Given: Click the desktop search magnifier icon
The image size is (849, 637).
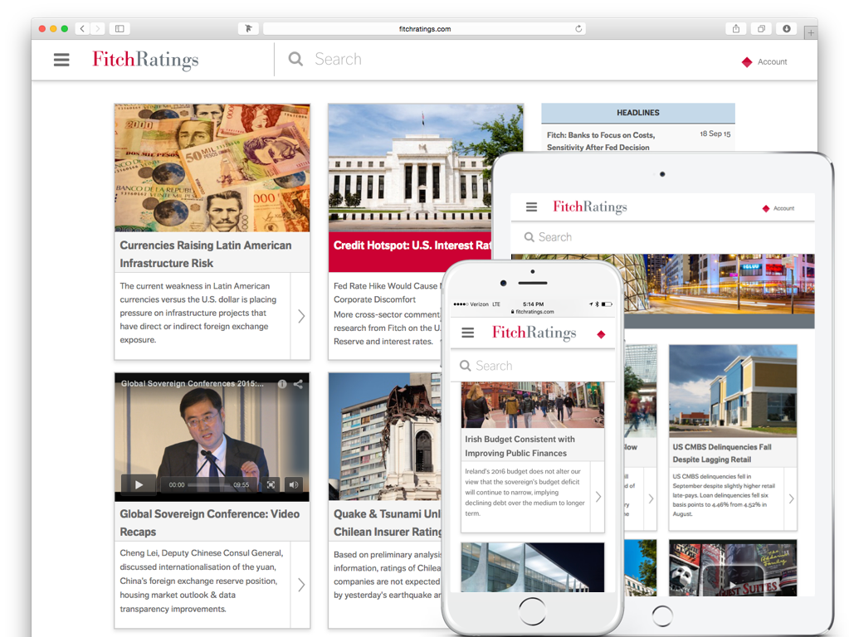Looking at the screenshot, I should (x=295, y=59).
